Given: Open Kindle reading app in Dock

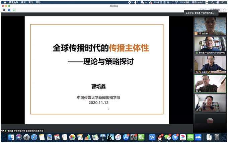Looking at the screenshot, I should [110, 137].
